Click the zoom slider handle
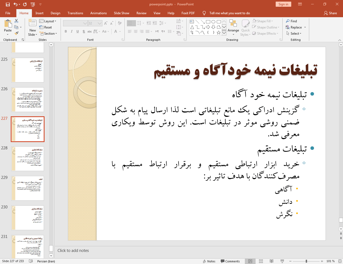The image size is (343, 264). point(306,261)
